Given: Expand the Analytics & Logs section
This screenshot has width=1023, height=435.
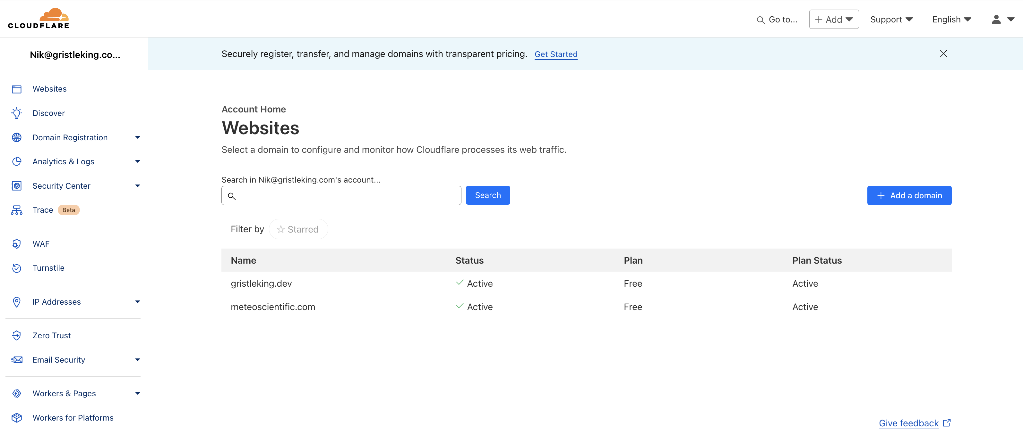Looking at the screenshot, I should click(137, 161).
